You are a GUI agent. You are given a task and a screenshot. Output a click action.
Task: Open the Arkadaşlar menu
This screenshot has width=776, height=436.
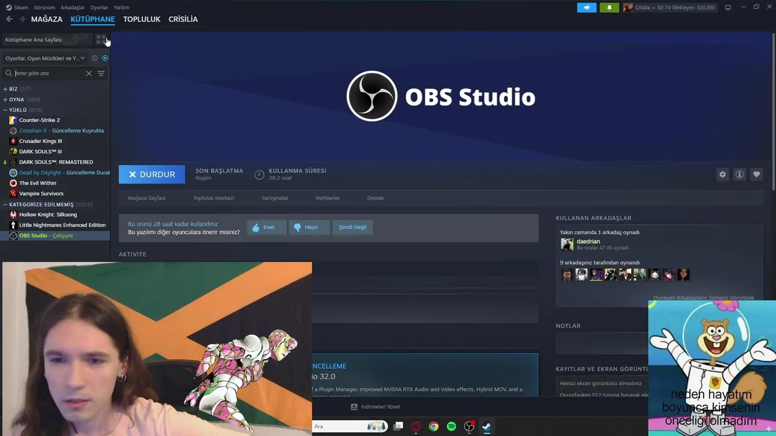(73, 7)
